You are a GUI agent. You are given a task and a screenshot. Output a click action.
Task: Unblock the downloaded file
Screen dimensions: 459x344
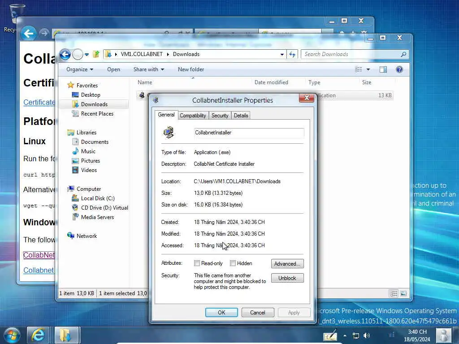(287, 278)
